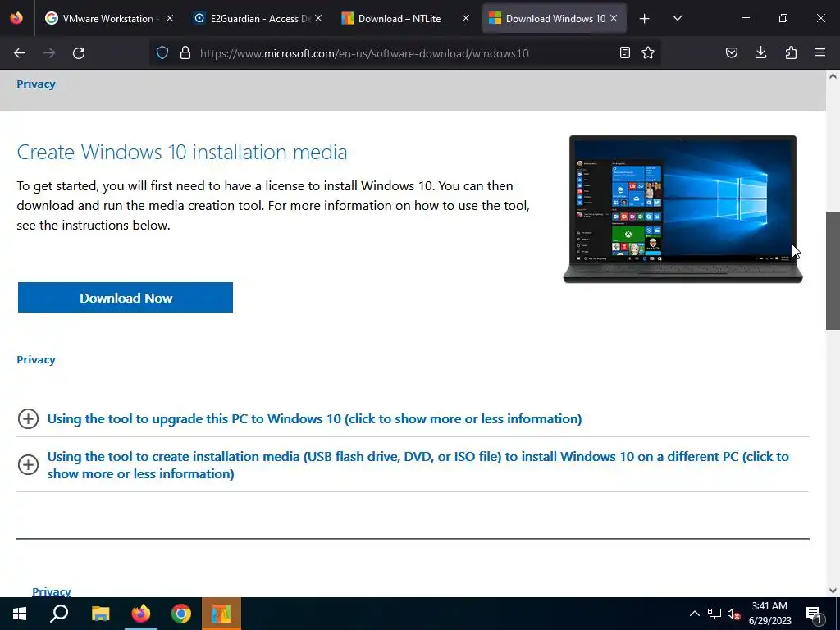Image resolution: width=840 pixels, height=630 pixels.
Task: Close the VMware Workstation tab
Action: 170,18
